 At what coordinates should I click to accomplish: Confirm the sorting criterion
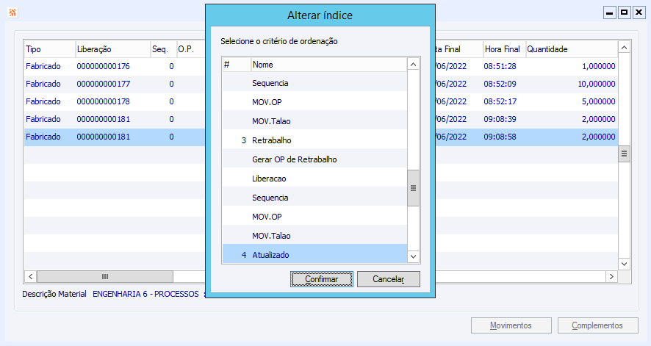click(x=322, y=279)
